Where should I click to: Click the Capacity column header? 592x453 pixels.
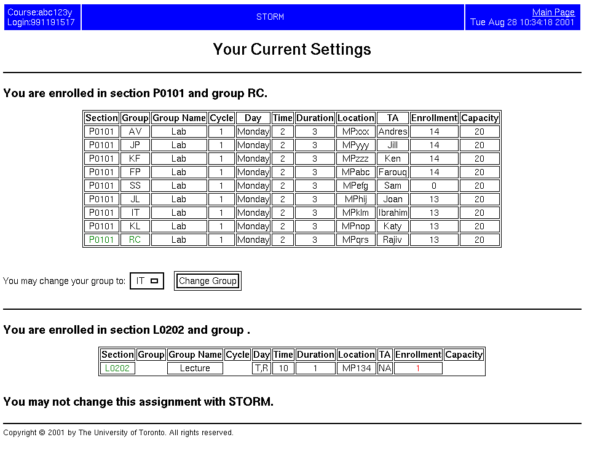coord(480,117)
